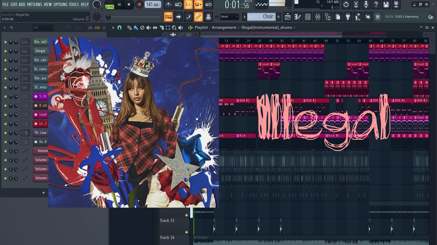The height and width of the screenshot is (245, 437).
Task: Open the Playlist view icon
Action: pos(287,16)
